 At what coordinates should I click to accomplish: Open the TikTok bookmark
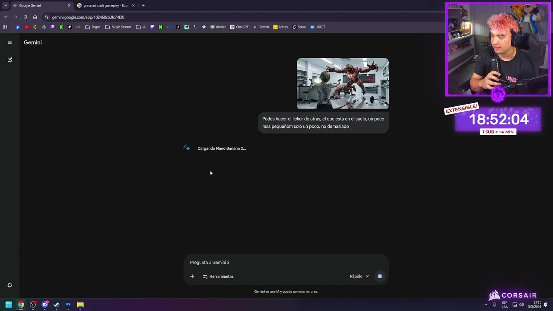click(178, 27)
